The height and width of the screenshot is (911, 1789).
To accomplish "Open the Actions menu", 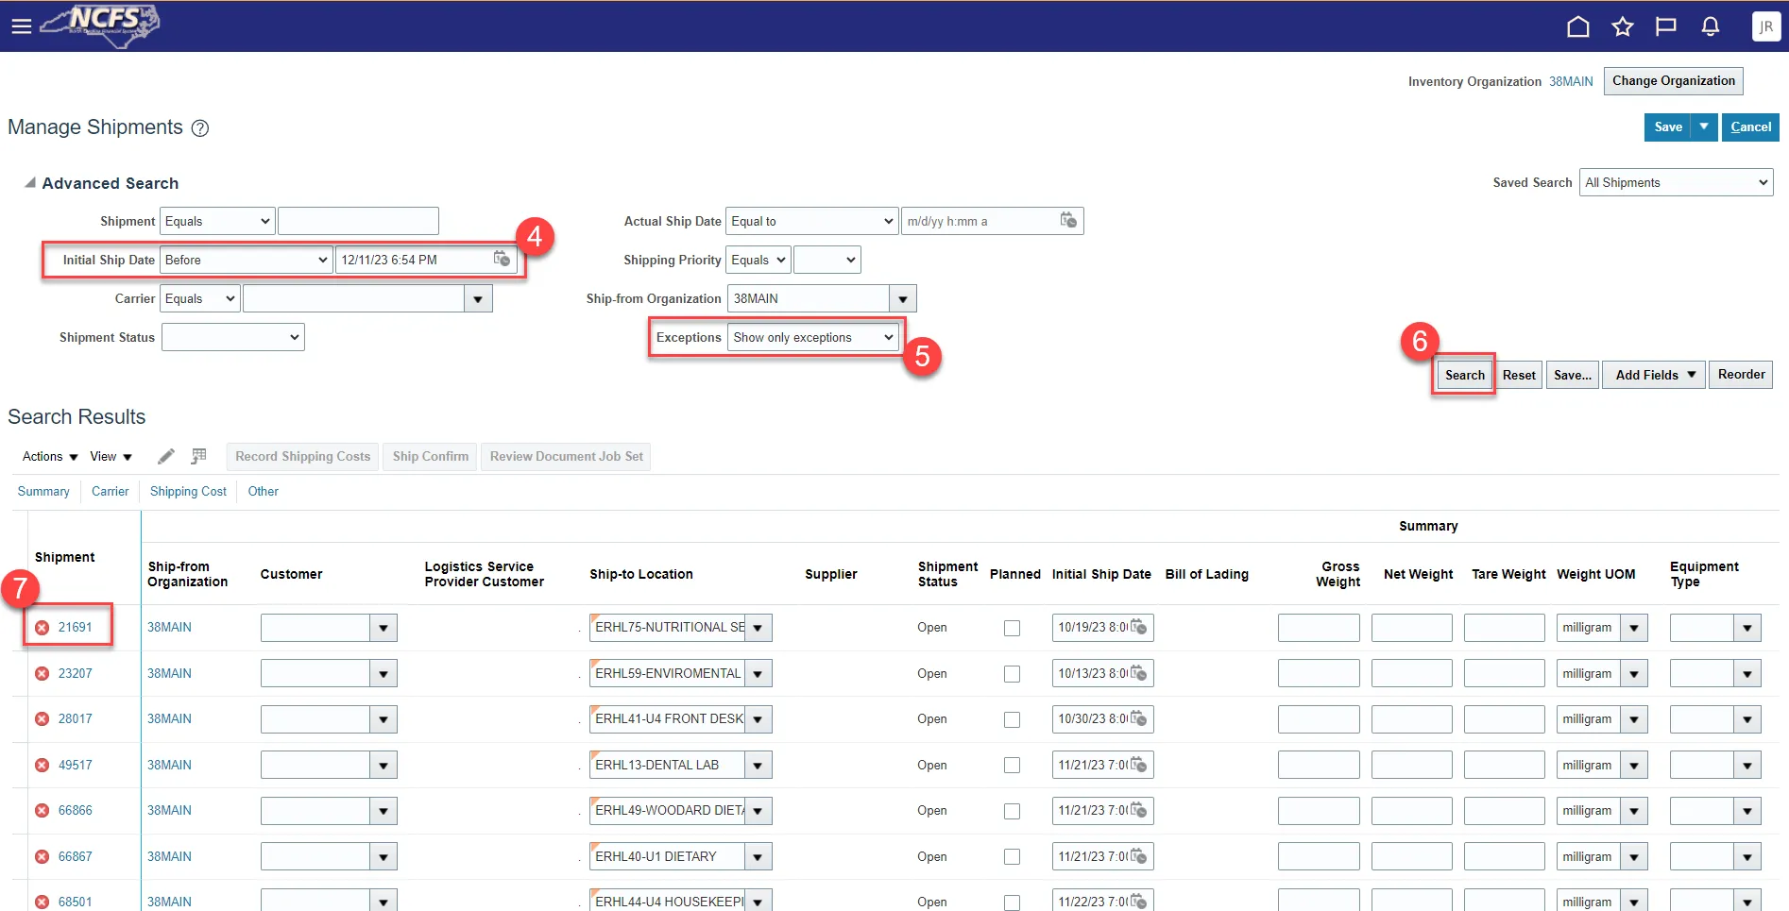I will click(50, 457).
